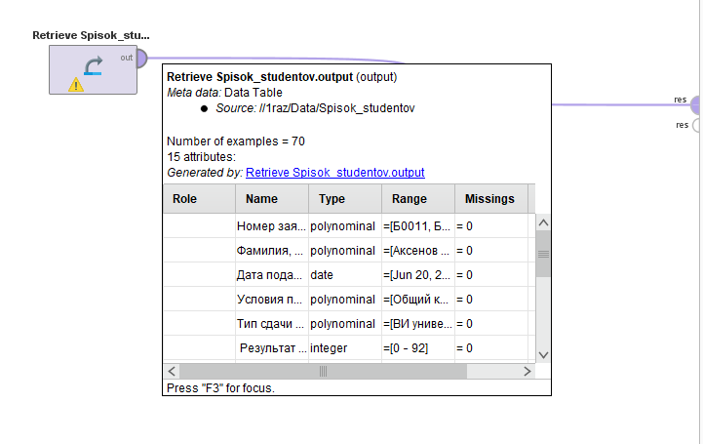Click the vertical scrollbar thumb

point(543,254)
